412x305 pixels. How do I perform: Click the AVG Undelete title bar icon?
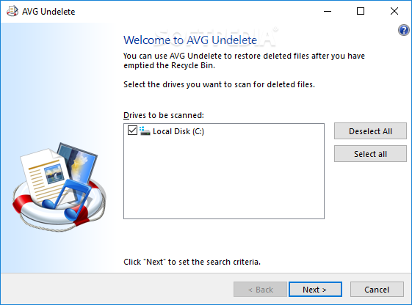12,11
